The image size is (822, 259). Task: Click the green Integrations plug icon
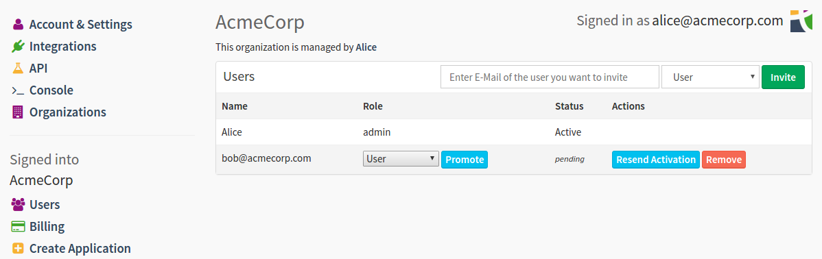tap(18, 47)
